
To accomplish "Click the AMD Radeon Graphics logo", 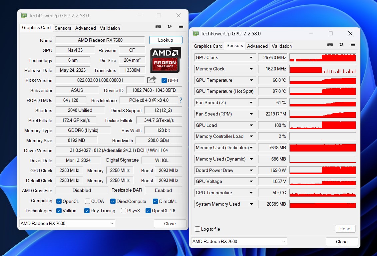I will 166,60.
